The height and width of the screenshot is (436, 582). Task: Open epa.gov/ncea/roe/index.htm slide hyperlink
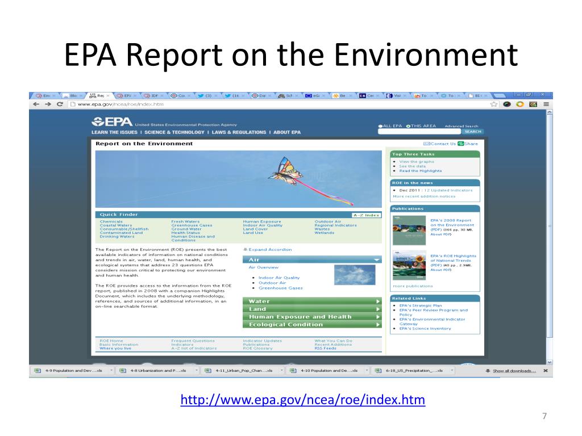(302, 400)
